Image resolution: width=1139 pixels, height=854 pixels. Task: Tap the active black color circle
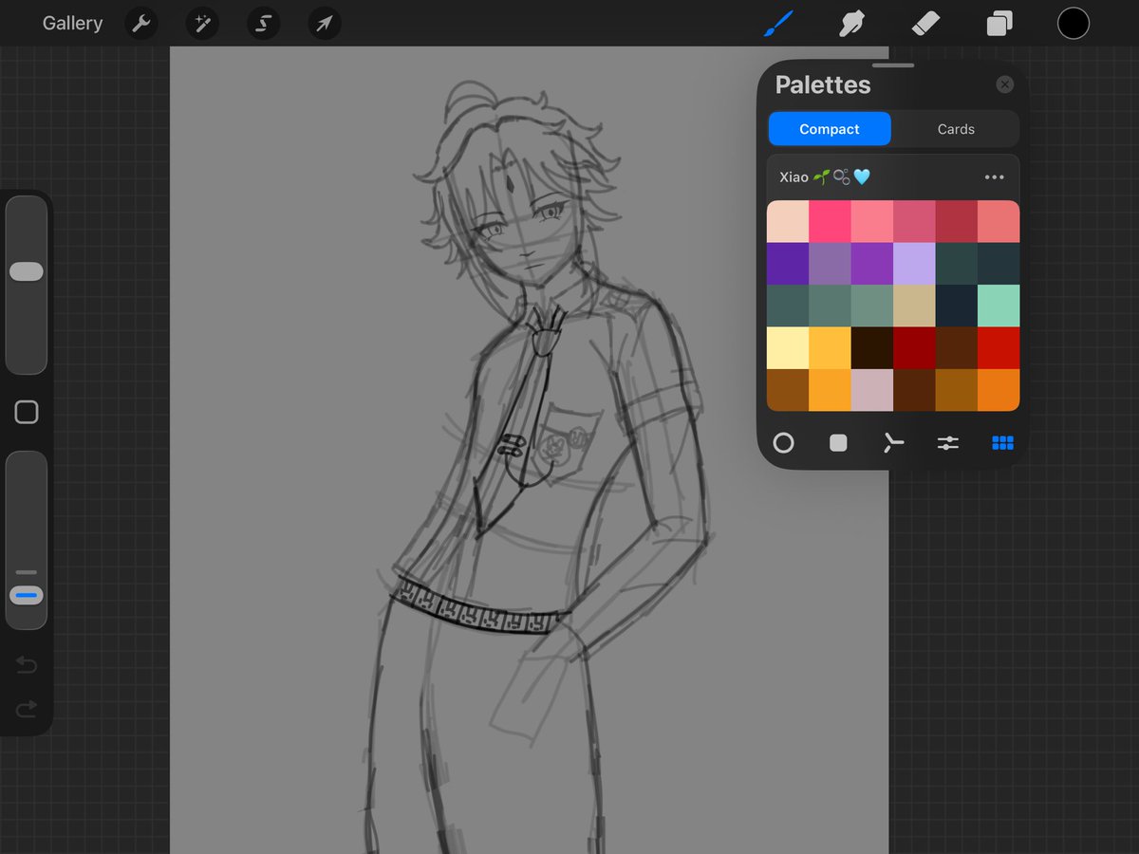1074,24
